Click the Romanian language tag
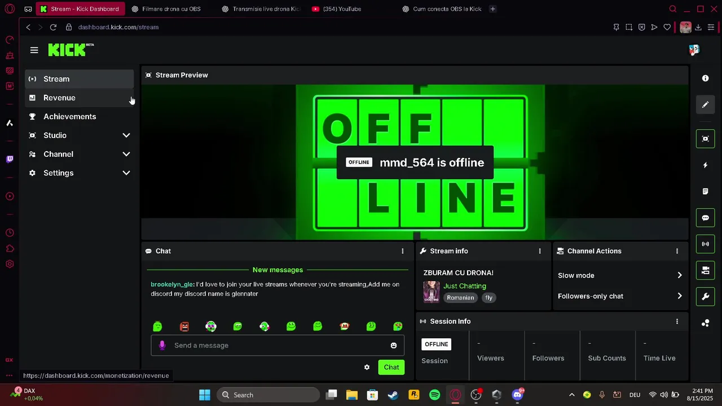Viewport: 722px width, 406px height. coord(460,298)
